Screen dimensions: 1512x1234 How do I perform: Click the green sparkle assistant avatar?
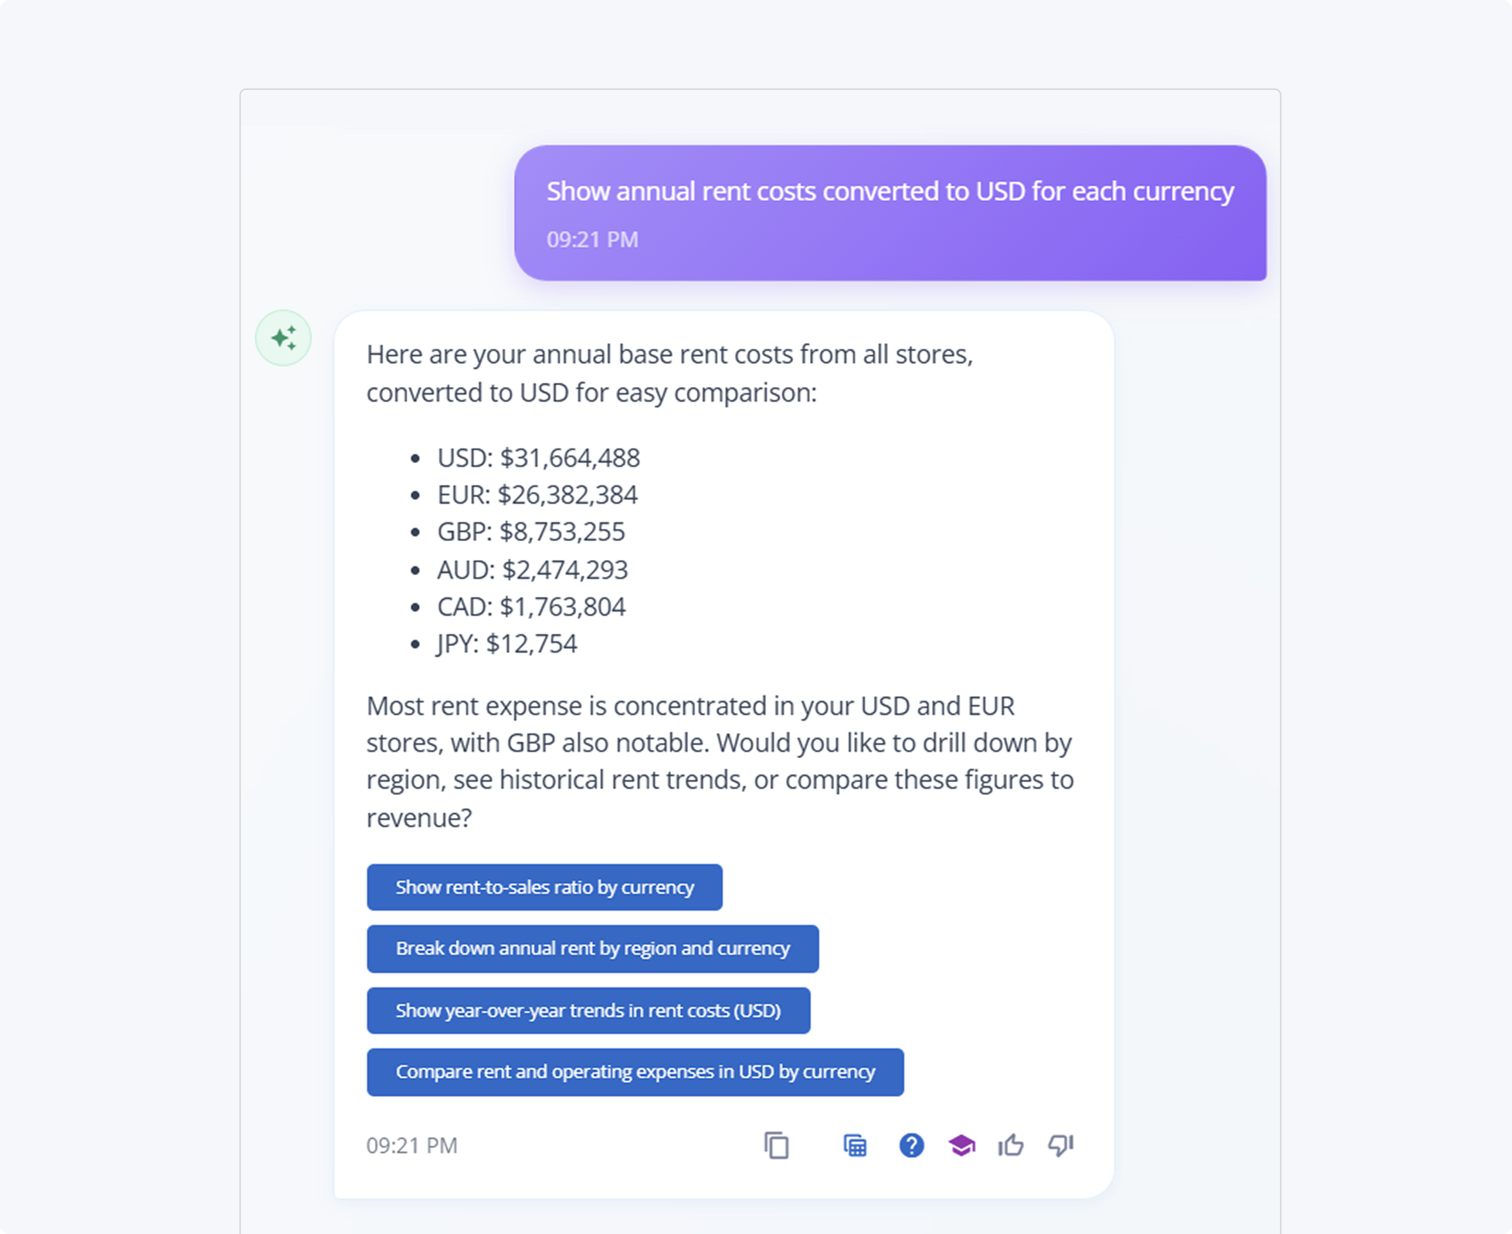(x=284, y=337)
